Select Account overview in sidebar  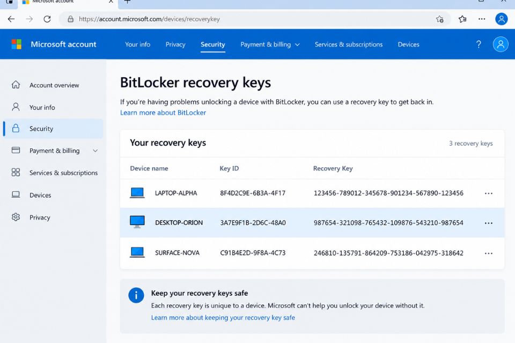(54, 85)
